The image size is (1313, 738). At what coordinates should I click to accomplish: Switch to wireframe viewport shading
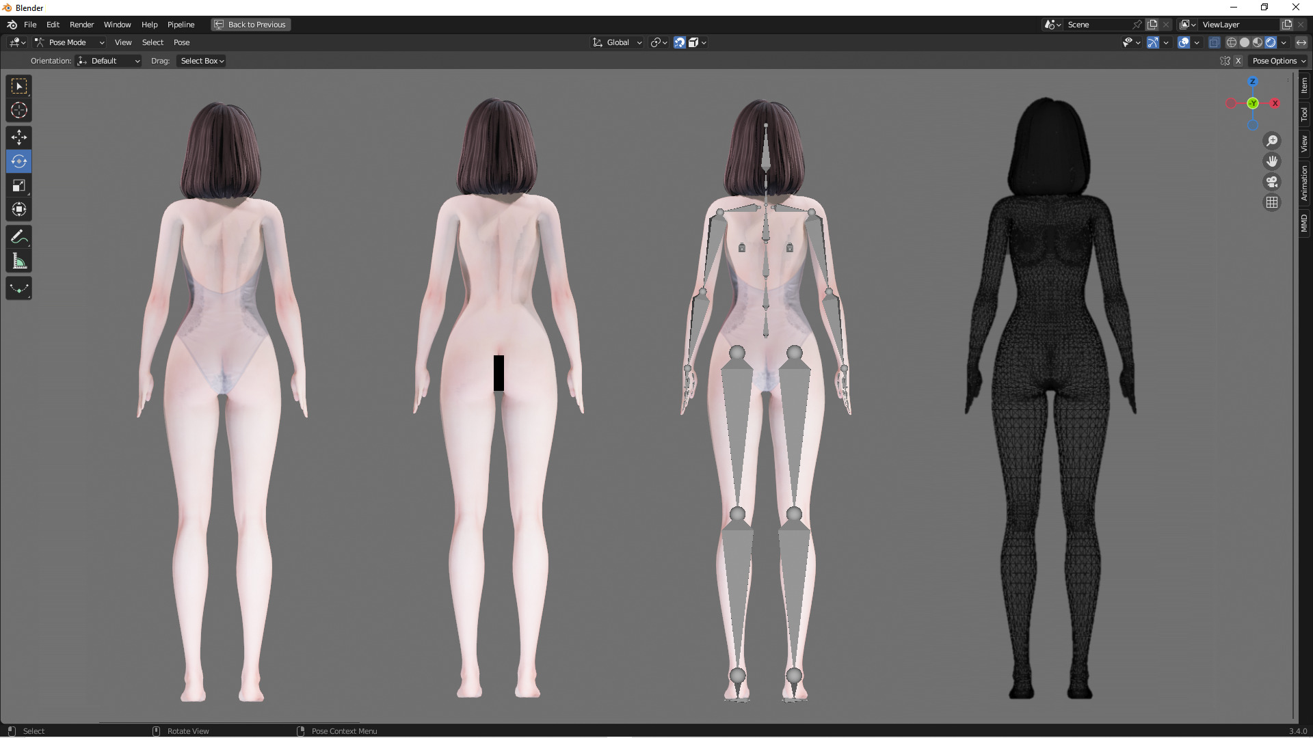[x=1232, y=42]
